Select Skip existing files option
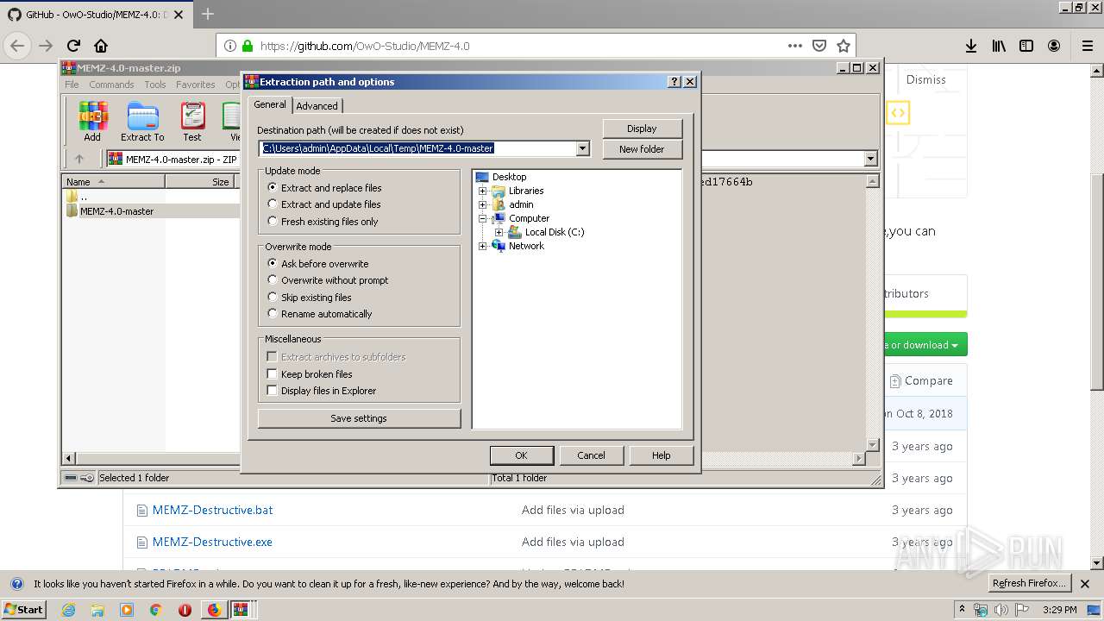Screen dimensions: 1104x621 point(310,298)
